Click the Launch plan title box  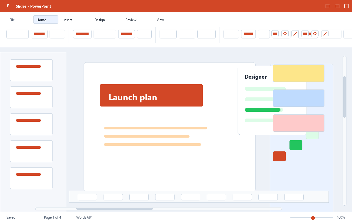[x=151, y=95]
